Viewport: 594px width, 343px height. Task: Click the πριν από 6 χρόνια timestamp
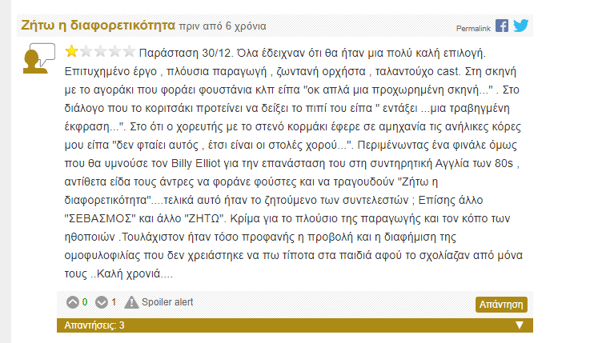223,26
